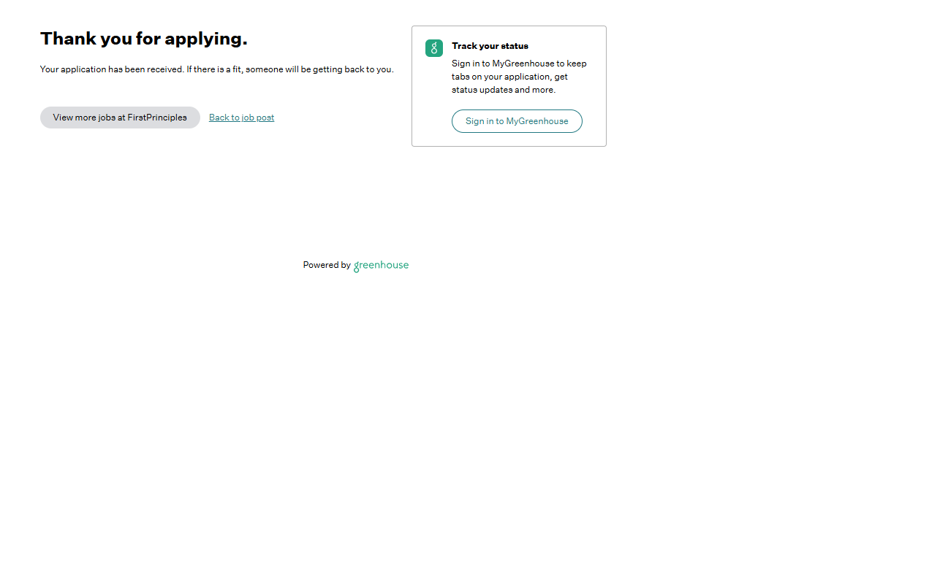
Task: Click the stylized 'g' of footer greenhouse wordmark
Action: tap(357, 267)
